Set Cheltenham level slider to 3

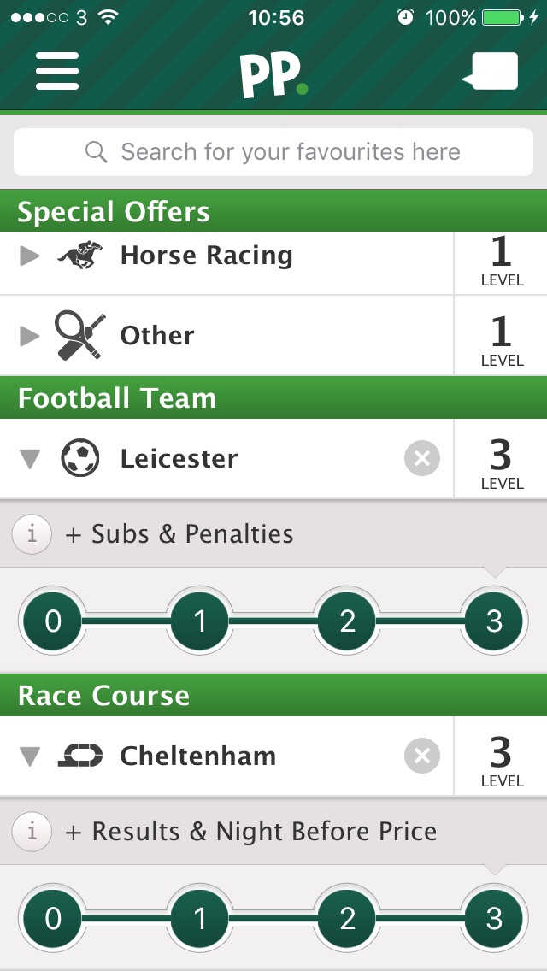click(x=494, y=919)
